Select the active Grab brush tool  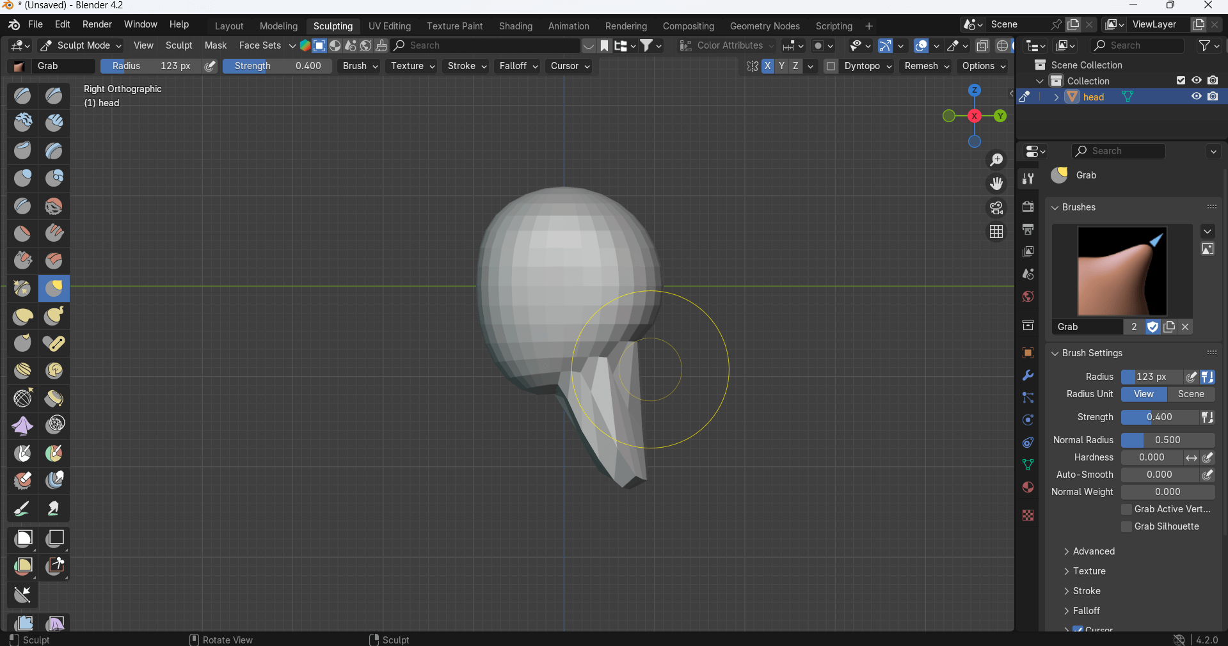[54, 288]
